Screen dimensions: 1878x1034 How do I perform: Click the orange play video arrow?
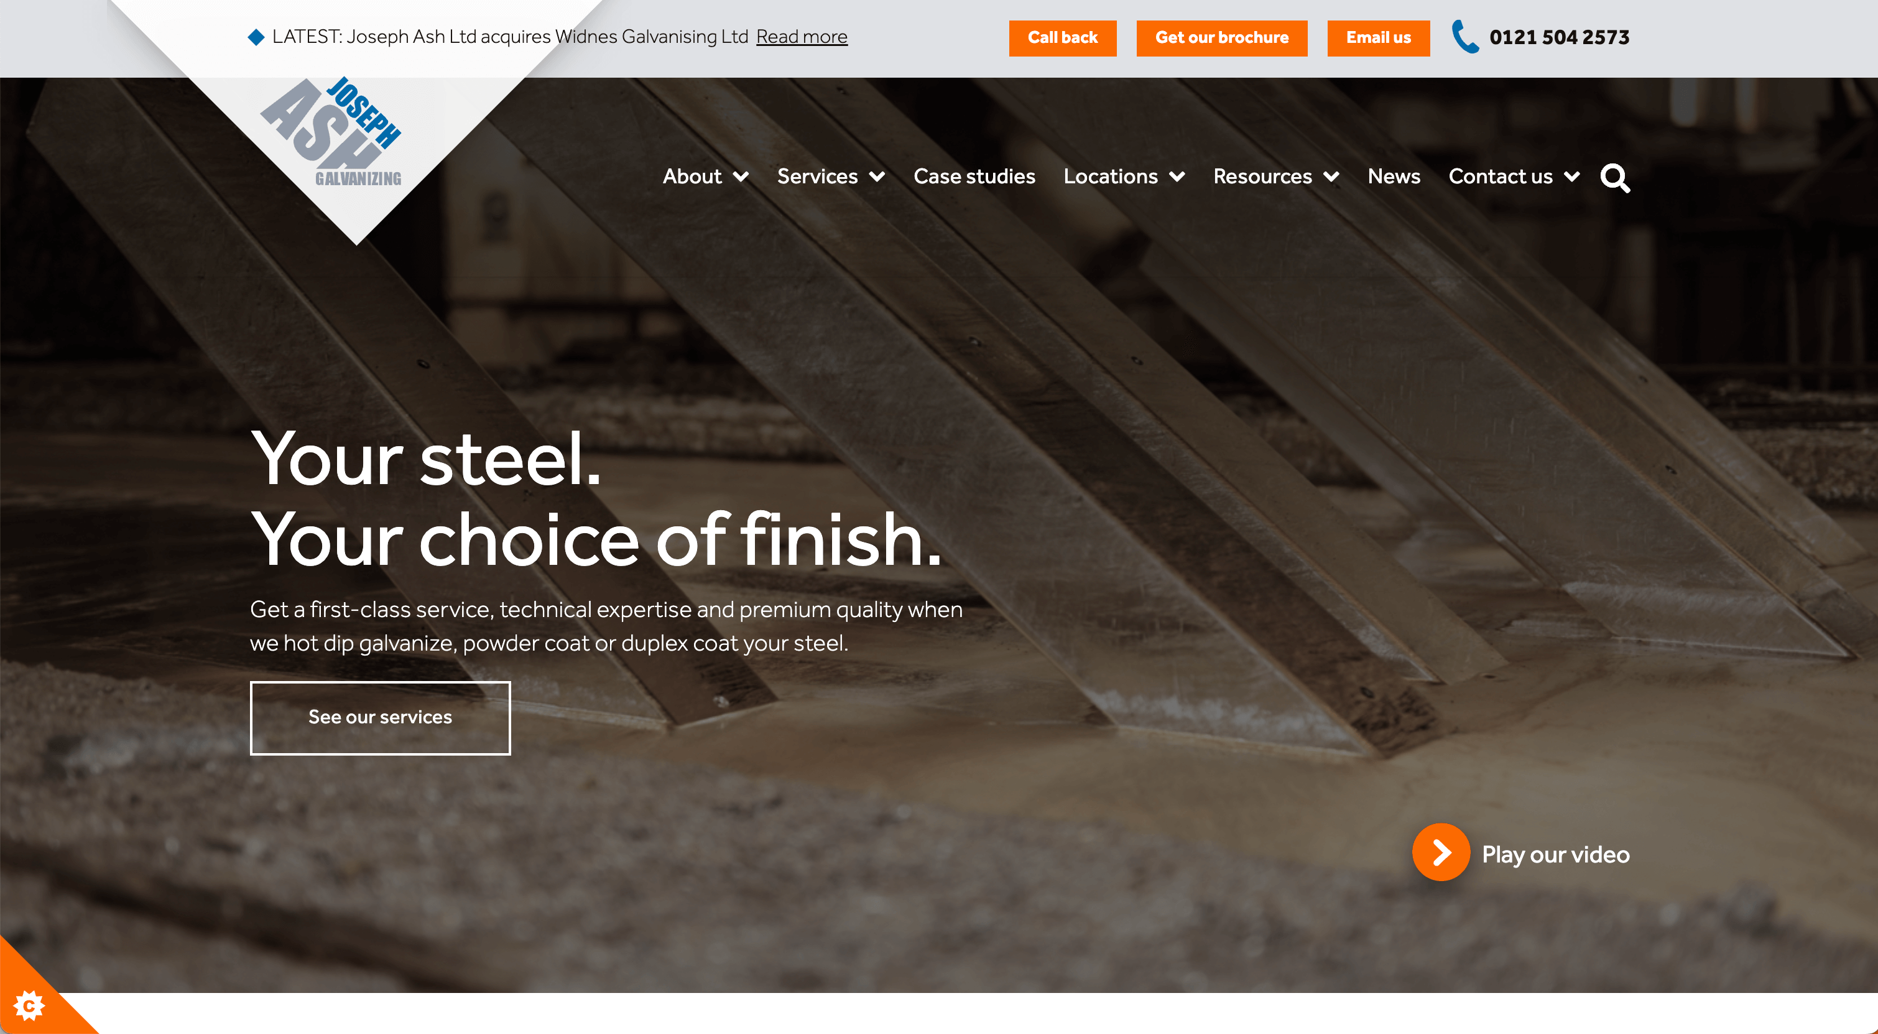click(x=1441, y=853)
